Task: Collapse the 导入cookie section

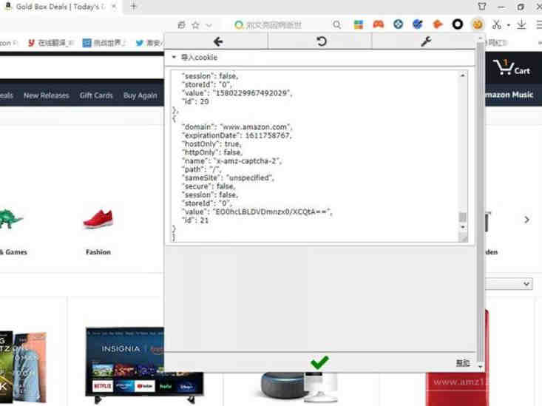Action: click(174, 58)
